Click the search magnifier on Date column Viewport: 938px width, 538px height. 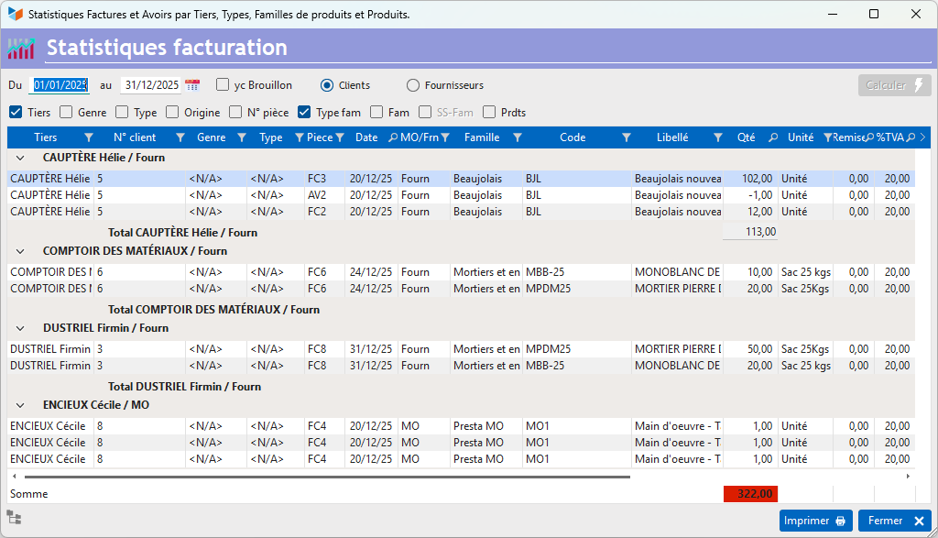pyautogui.click(x=393, y=137)
